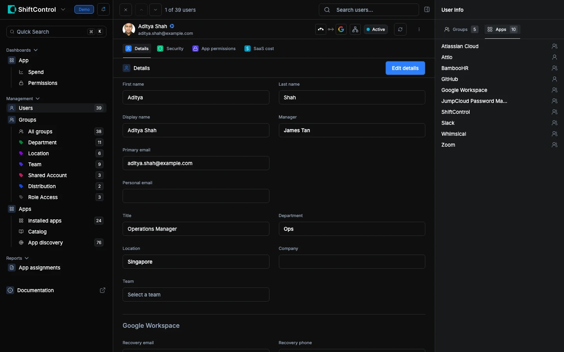The image size is (564, 352).
Task: Click the Edit details button
Action: (x=405, y=68)
